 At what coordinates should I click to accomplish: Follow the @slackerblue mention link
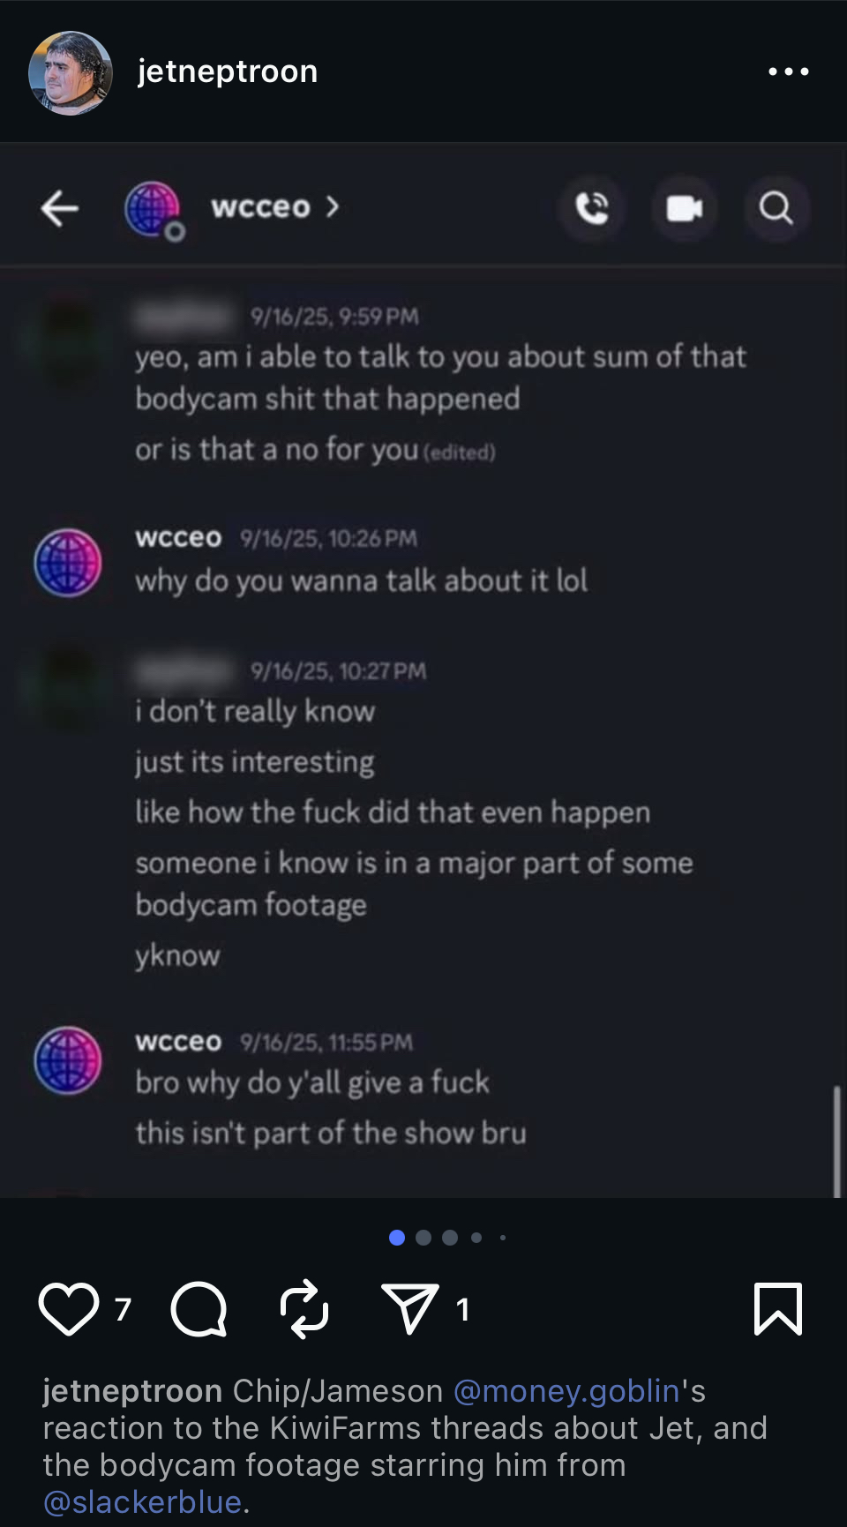point(142,1502)
